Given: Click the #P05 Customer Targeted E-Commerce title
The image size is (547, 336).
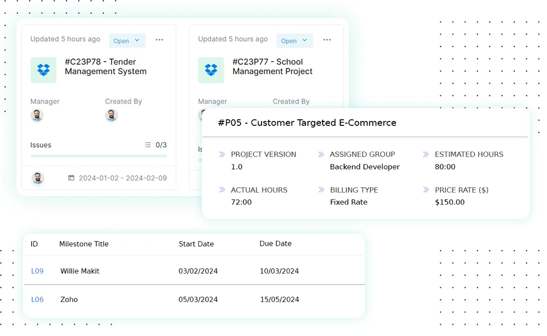Looking at the screenshot, I should pos(306,123).
